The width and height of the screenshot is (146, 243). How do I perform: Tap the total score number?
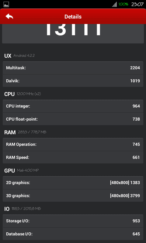pyautogui.click(x=73, y=30)
